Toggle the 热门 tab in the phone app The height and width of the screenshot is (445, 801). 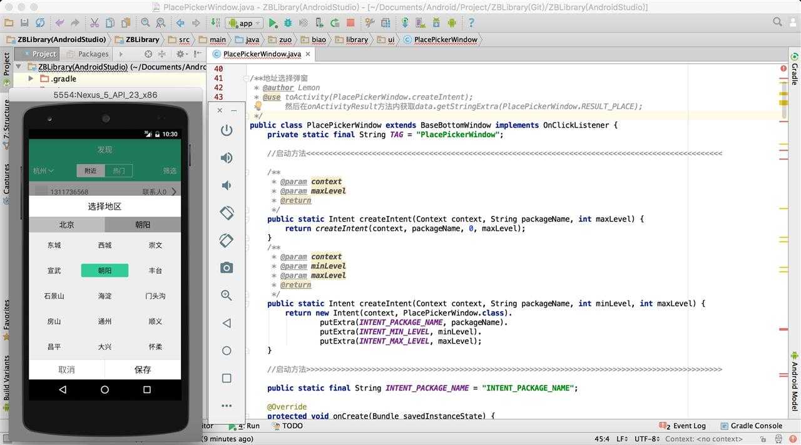coord(118,170)
